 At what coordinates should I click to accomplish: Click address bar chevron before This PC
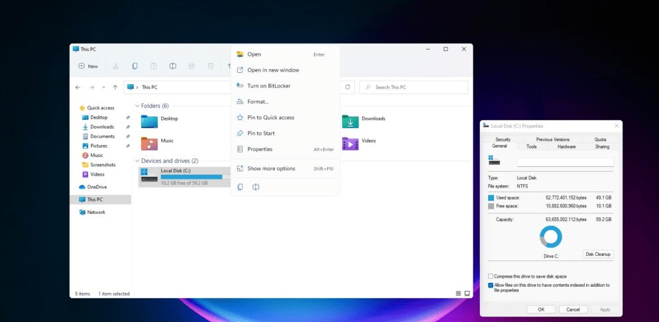[x=137, y=87]
